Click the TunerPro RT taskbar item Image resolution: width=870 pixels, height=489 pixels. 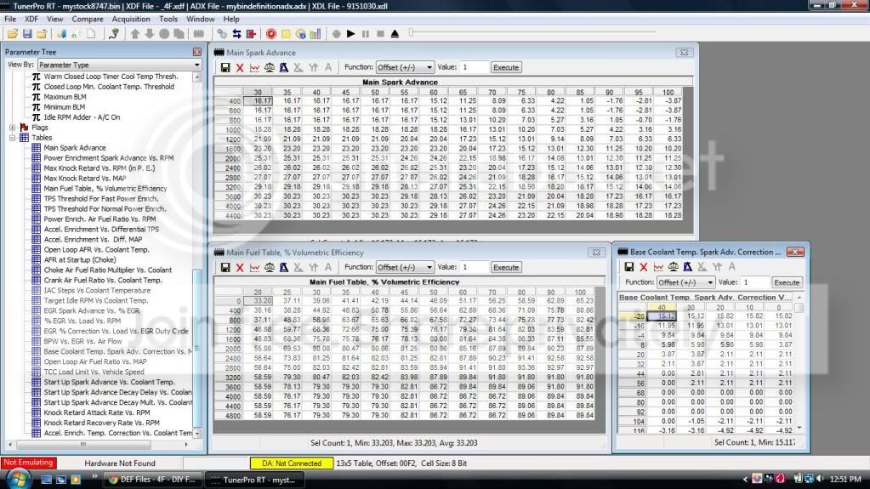254,480
